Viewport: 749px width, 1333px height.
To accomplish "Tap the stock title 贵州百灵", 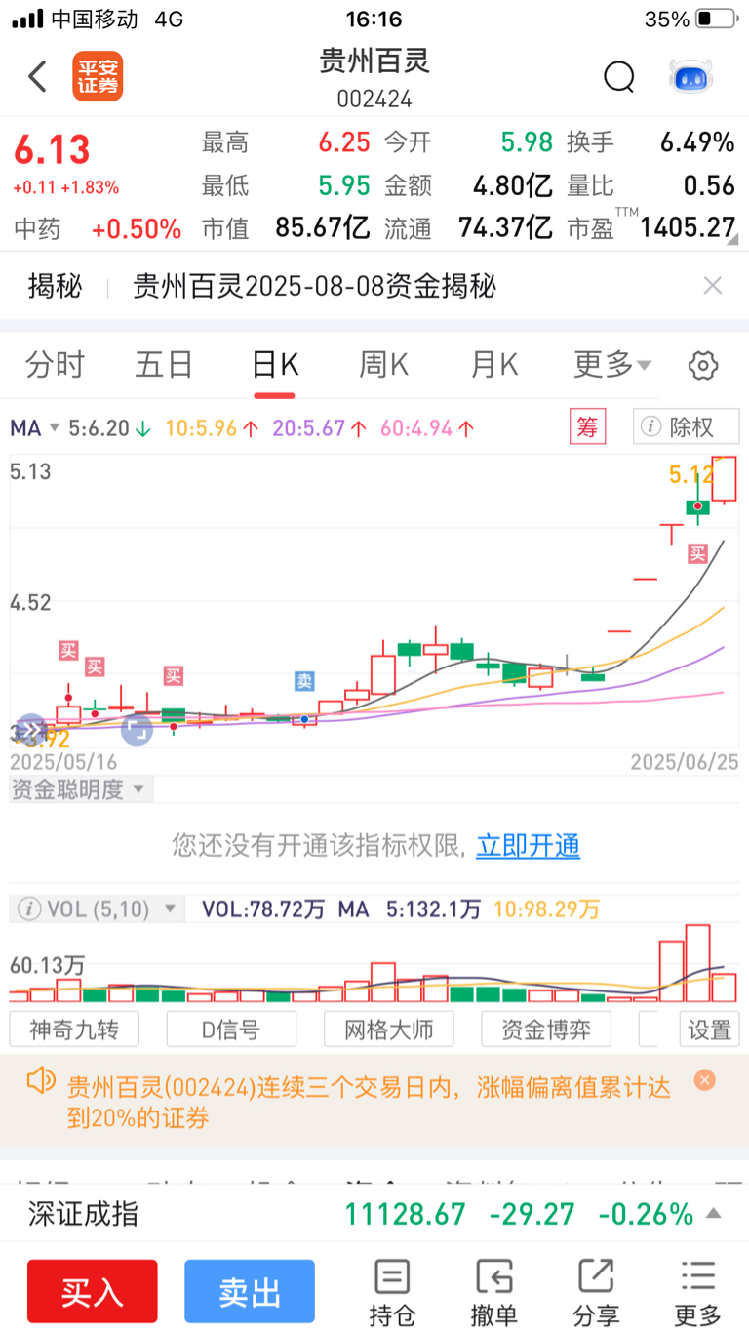I will (x=374, y=61).
